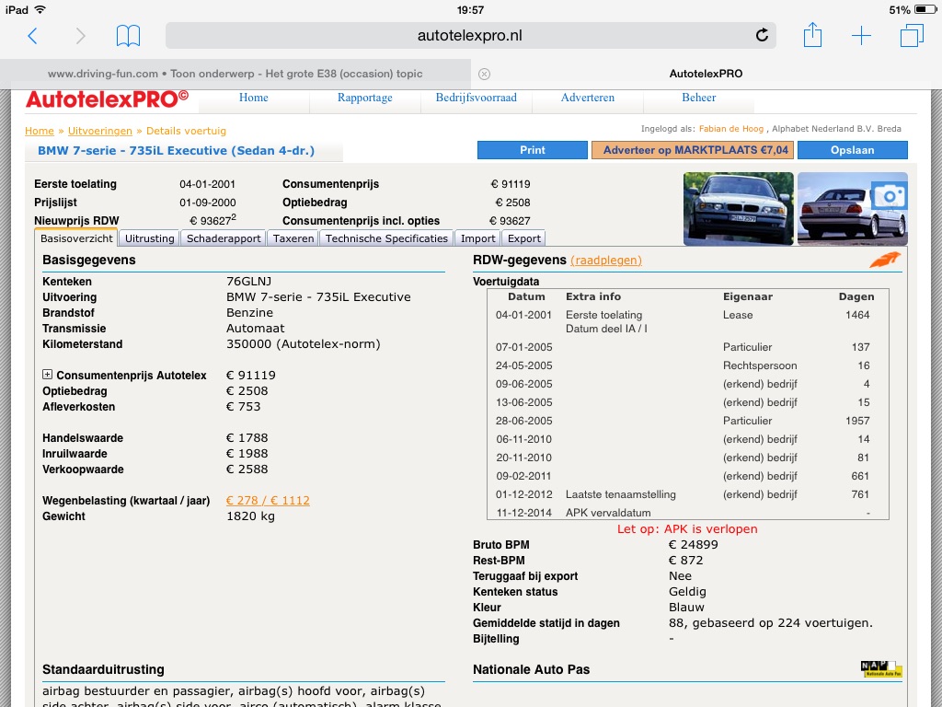
Task: Click the orange RDW logo icon
Action: (x=885, y=260)
